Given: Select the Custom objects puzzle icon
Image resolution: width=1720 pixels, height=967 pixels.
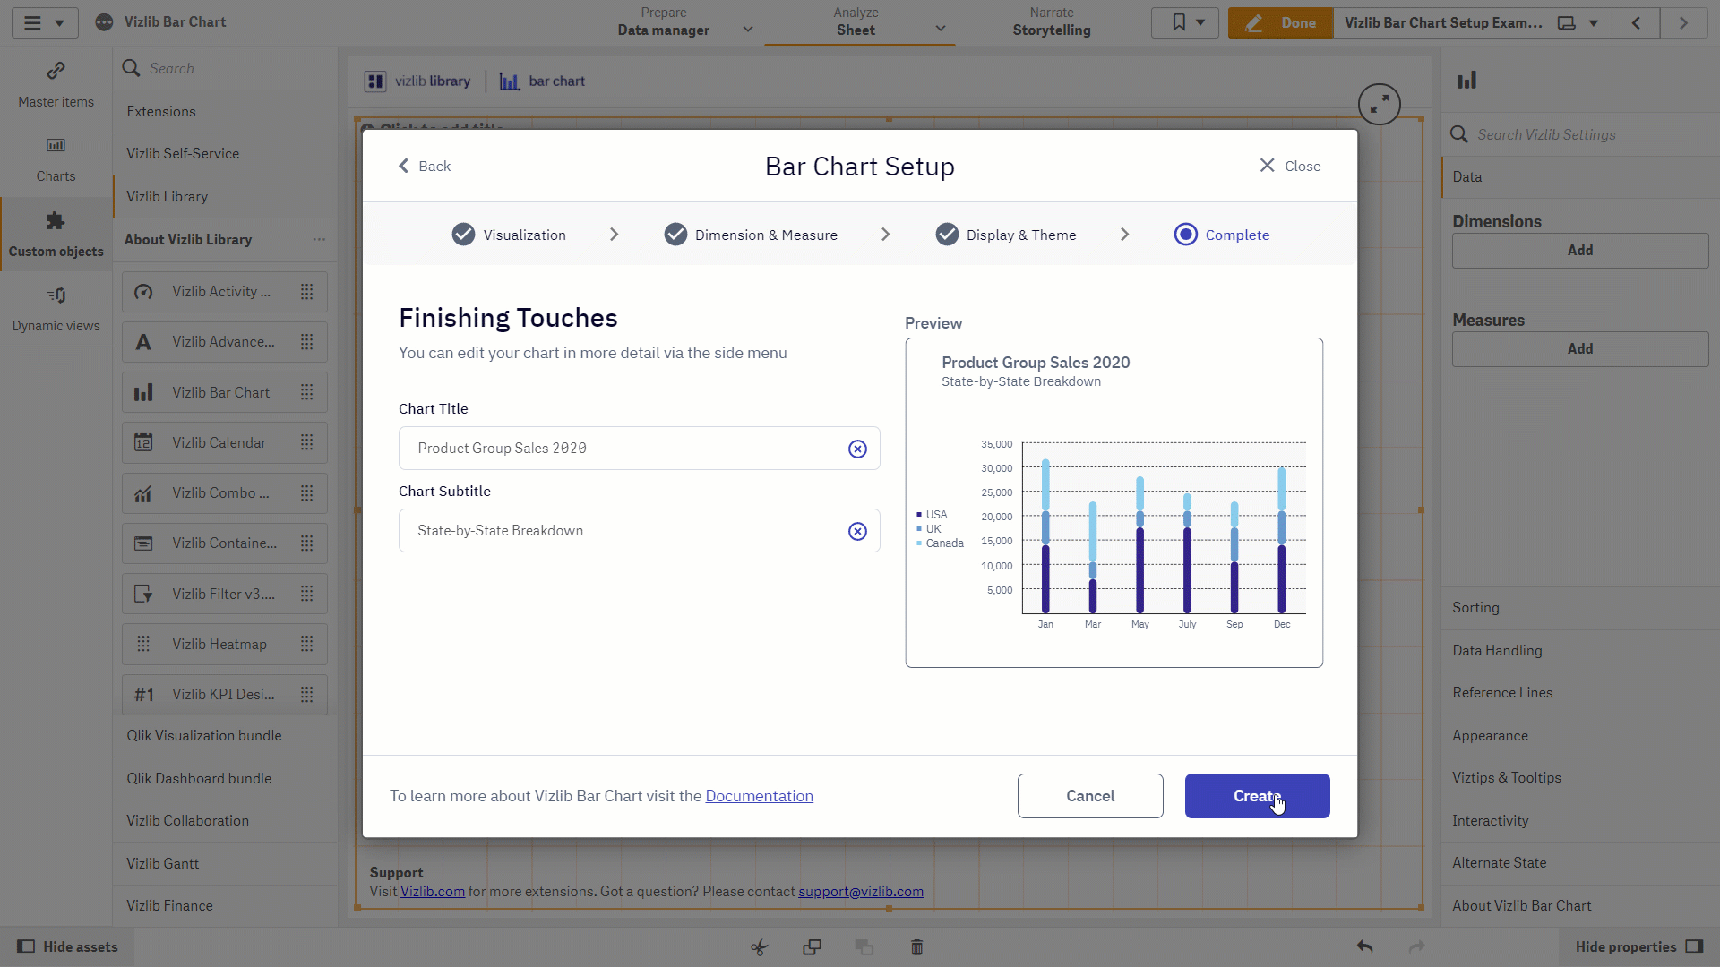Looking at the screenshot, I should coord(56,221).
